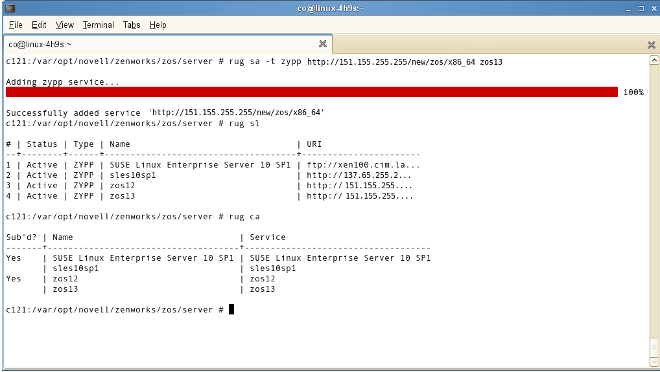The image size is (660, 372).
Task: Open the window menu icon in title bar
Action: pos(8,8)
